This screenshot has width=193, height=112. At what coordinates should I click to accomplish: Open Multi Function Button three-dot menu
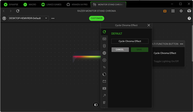pyautogui.click(x=182, y=44)
